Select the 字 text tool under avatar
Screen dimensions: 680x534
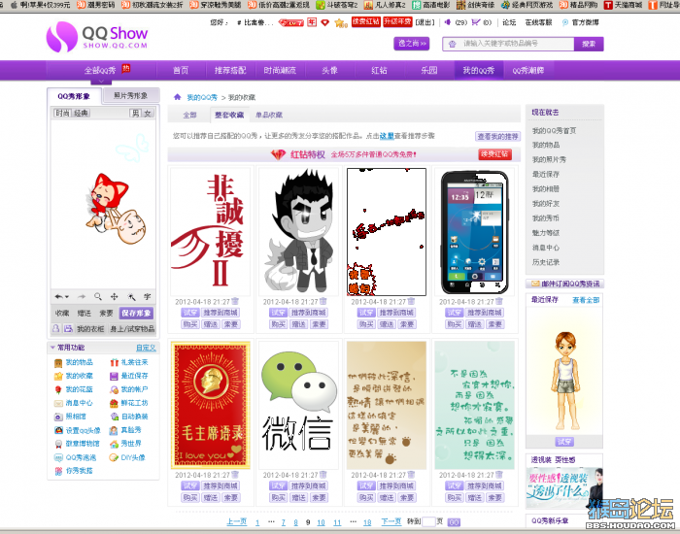(x=148, y=296)
